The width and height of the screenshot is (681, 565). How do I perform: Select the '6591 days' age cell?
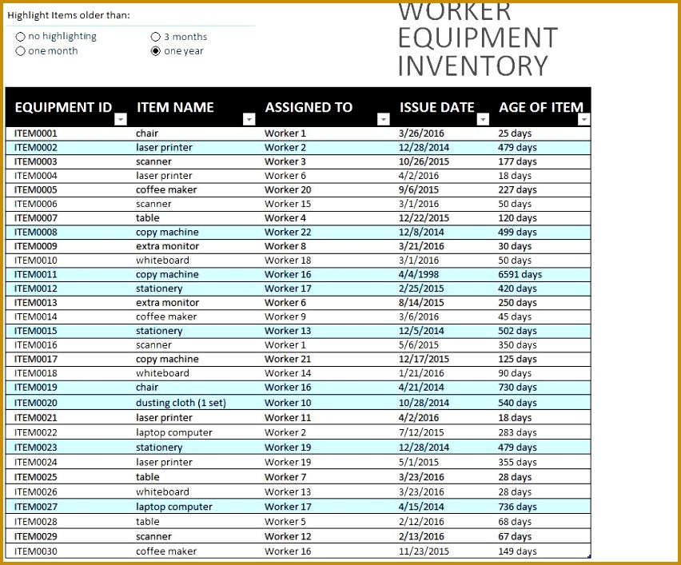pos(520,274)
